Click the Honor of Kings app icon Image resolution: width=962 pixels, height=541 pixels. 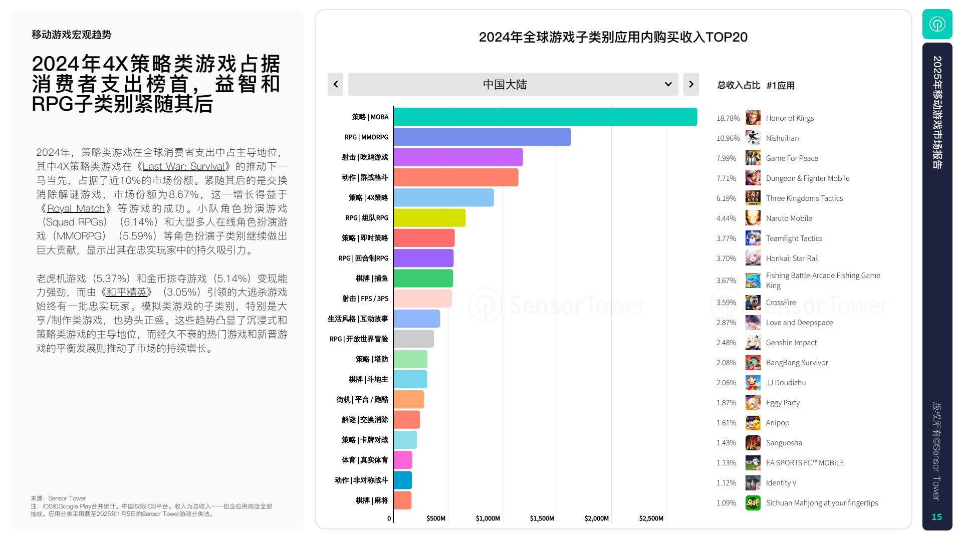tap(753, 118)
